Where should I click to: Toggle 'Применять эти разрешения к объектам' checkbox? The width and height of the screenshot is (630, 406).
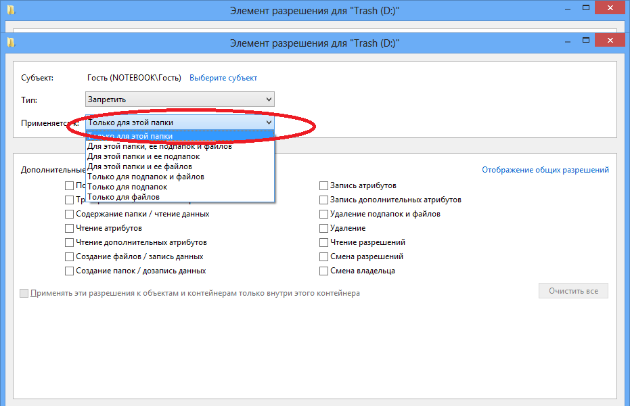click(24, 293)
